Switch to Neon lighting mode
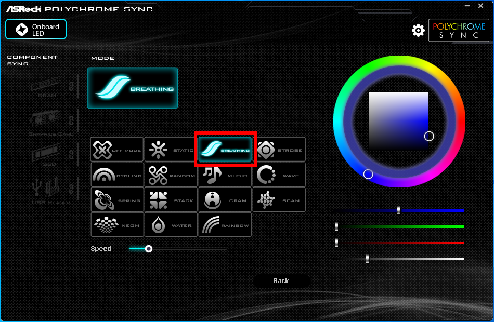The height and width of the screenshot is (322, 494). coord(117,224)
